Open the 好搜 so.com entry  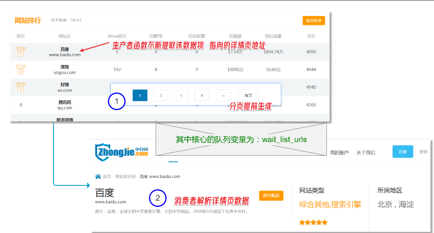coord(65,87)
